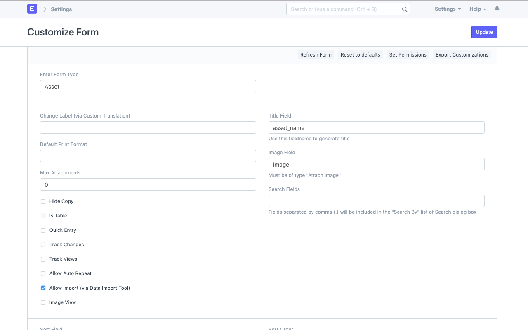Enable the Hide Copy checkbox
This screenshot has height=330, width=528.
click(x=43, y=201)
